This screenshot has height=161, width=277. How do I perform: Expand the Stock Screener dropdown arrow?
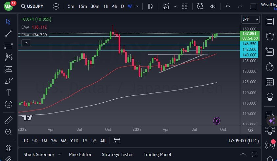(59, 154)
